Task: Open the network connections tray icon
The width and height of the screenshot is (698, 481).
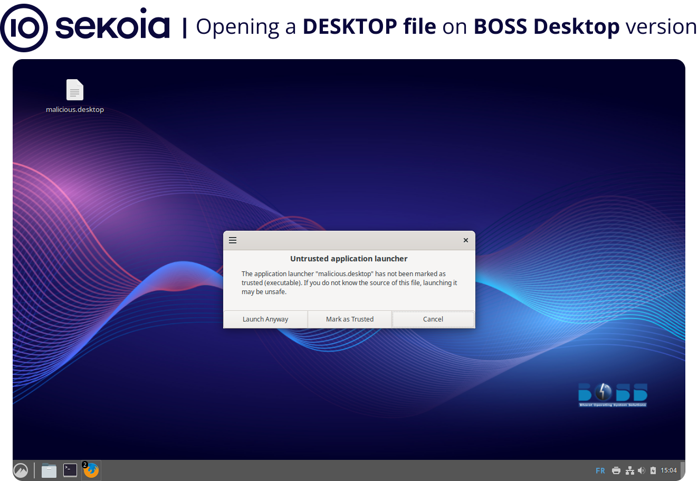Action: [x=630, y=470]
